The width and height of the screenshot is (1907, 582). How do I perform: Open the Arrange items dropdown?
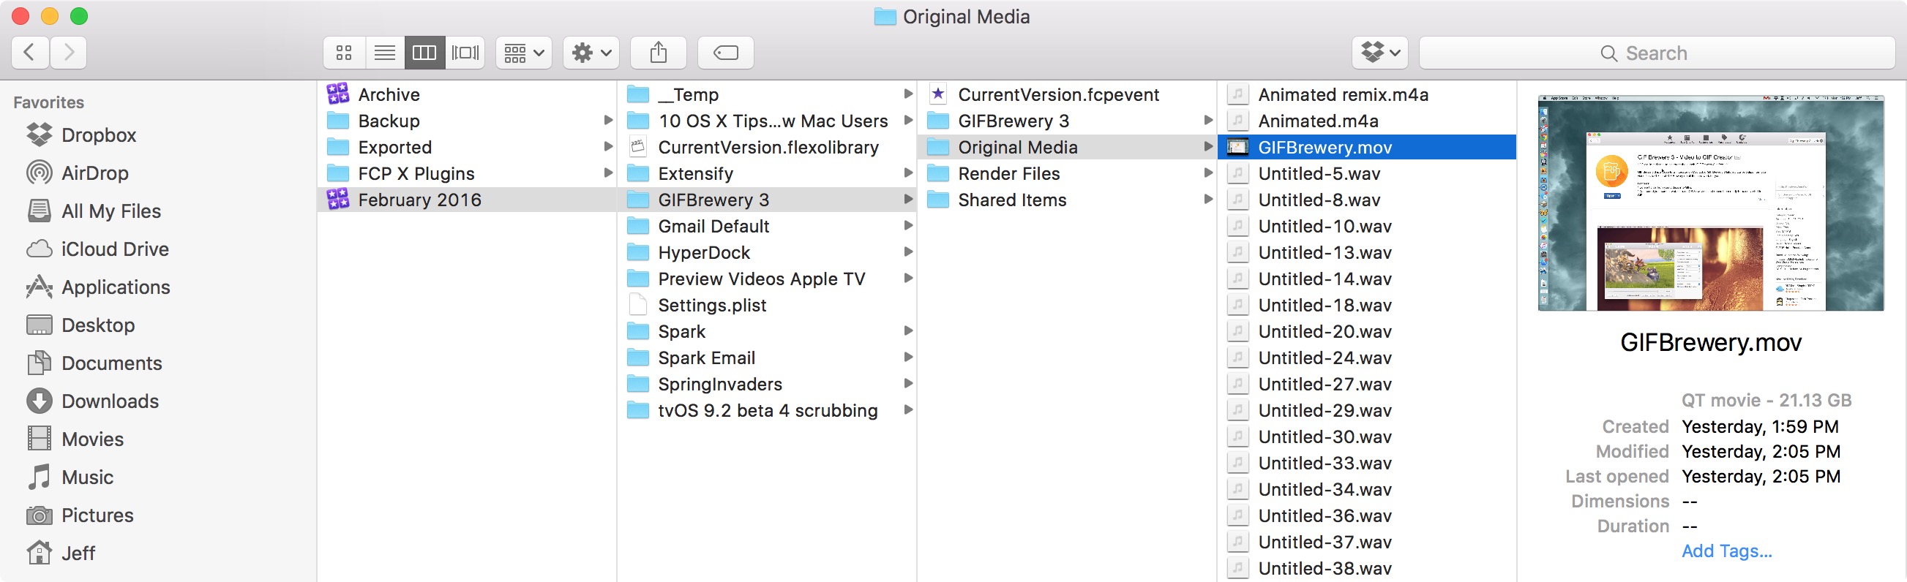pos(523,53)
